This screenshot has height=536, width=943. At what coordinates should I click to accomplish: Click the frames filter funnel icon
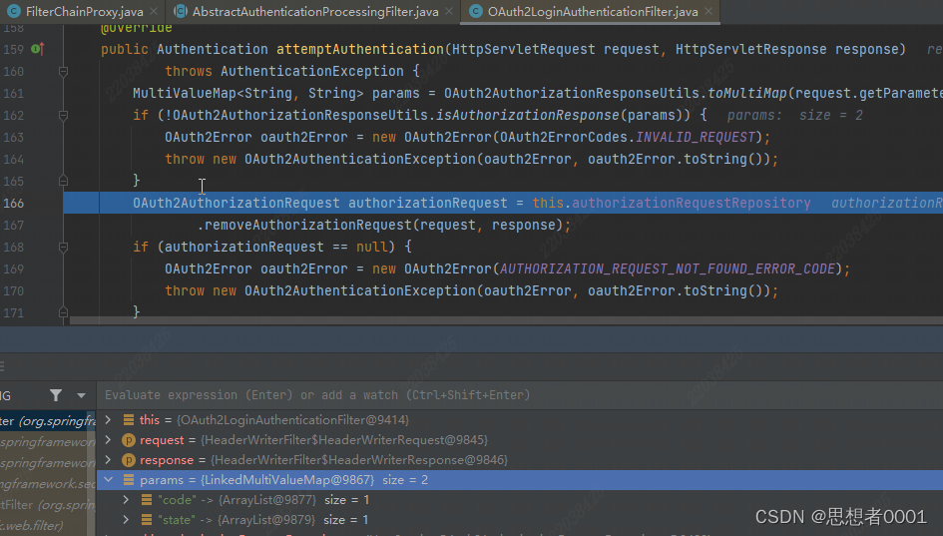56,395
